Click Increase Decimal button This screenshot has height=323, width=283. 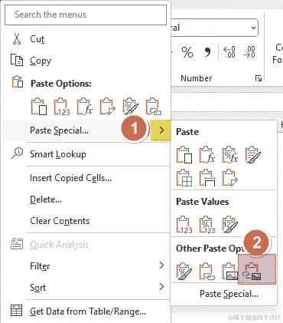pyautogui.click(x=229, y=52)
